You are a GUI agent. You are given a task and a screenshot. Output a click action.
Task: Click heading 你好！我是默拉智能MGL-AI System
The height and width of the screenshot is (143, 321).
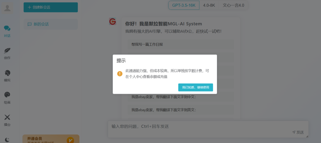163,24
